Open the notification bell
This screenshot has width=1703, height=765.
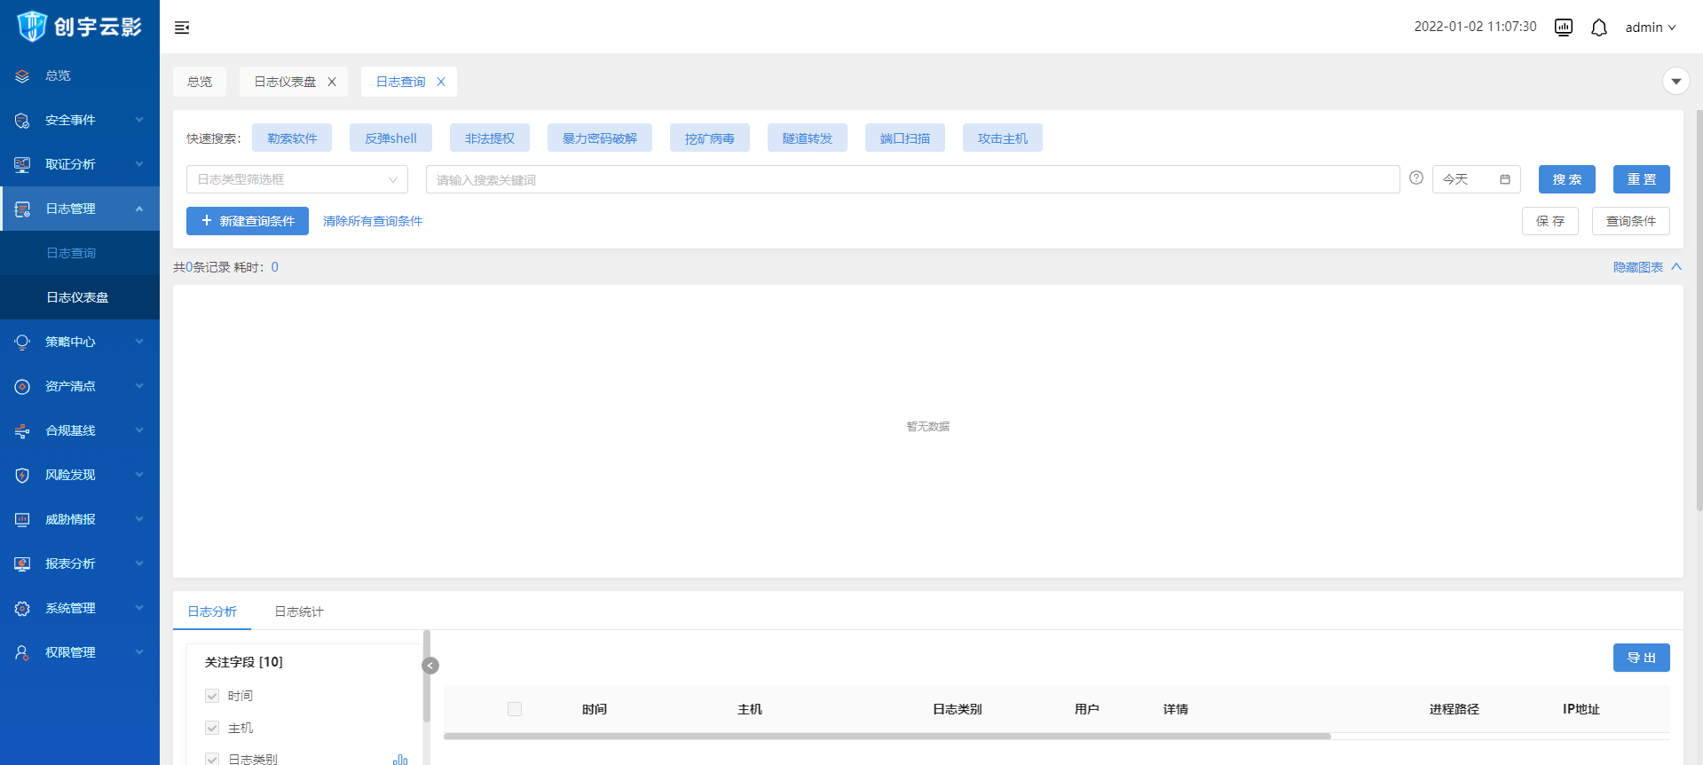[1599, 28]
